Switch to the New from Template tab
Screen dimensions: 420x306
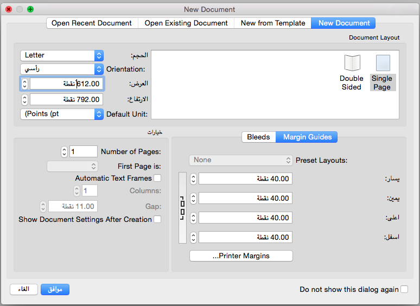[272, 23]
